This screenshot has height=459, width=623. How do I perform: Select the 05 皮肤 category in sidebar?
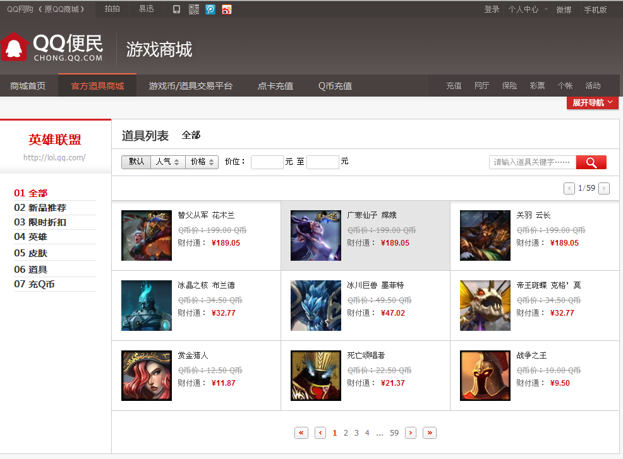point(30,253)
